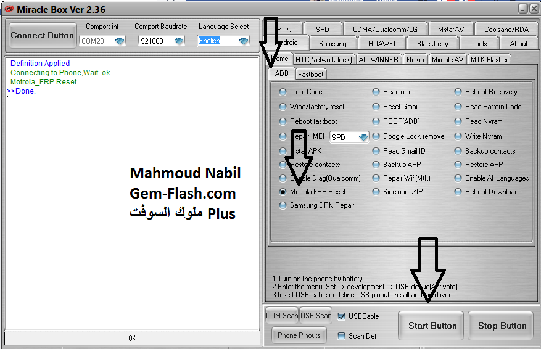
Task: Switch to the ALLWINNER sub-tab
Action: 379,60
